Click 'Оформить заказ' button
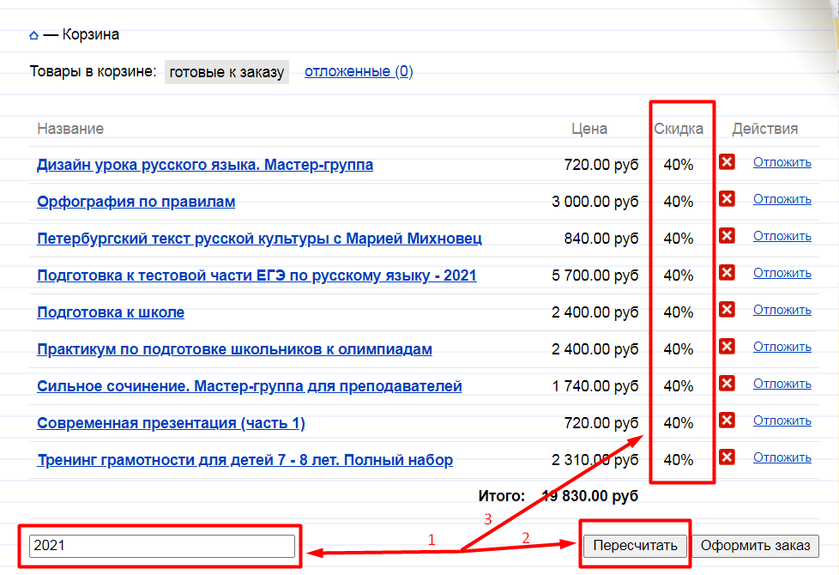This screenshot has height=575, width=839. [755, 546]
